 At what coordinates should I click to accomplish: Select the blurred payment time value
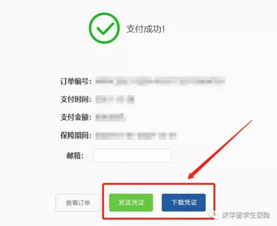pos(115,99)
